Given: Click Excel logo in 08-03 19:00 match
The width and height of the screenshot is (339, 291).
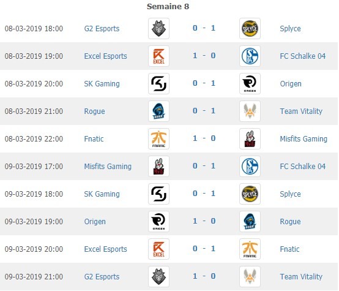Looking at the screenshot, I should pyautogui.click(x=158, y=56).
